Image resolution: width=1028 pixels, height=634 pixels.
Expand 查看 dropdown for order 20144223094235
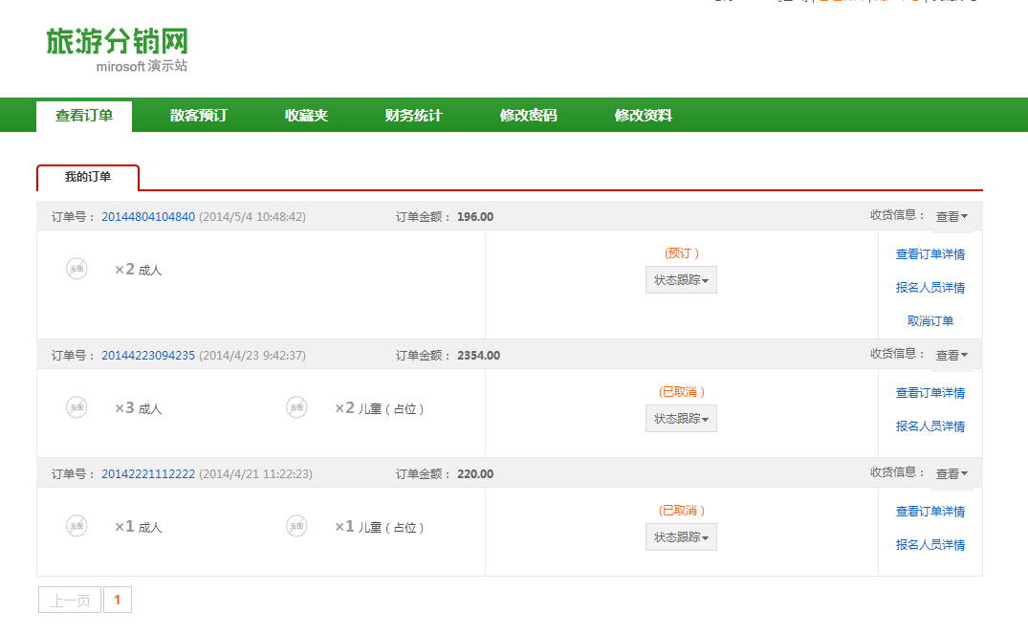pyautogui.click(x=951, y=355)
